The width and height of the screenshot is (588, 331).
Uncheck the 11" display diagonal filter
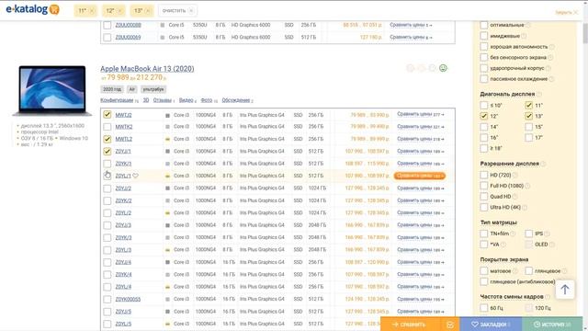(529, 106)
